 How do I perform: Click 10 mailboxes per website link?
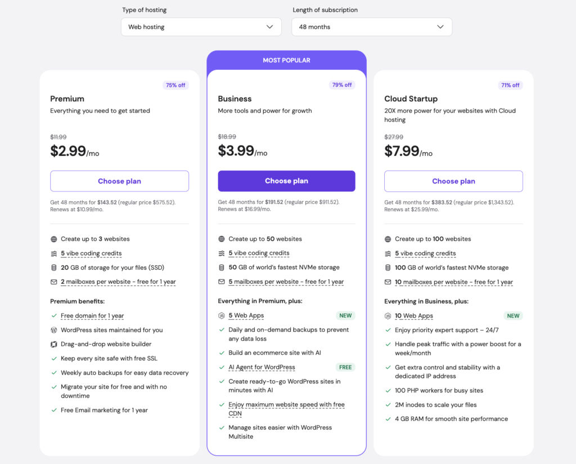click(454, 282)
